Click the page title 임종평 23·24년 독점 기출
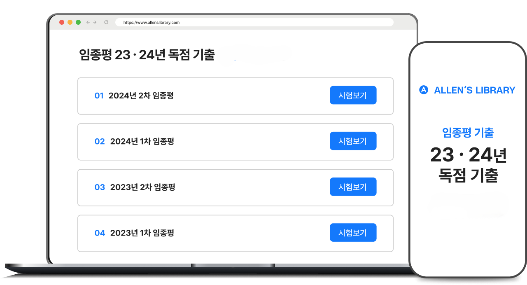Screen dimensions: 527x285 (x=147, y=55)
